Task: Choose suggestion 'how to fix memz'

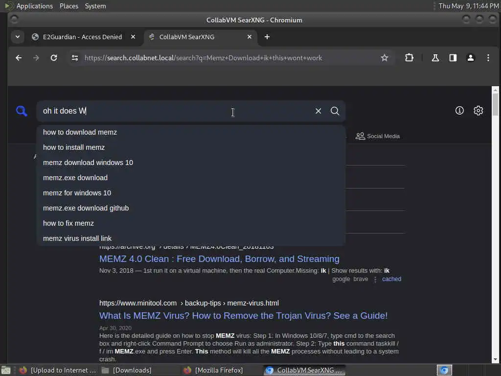Action: tap(191, 223)
